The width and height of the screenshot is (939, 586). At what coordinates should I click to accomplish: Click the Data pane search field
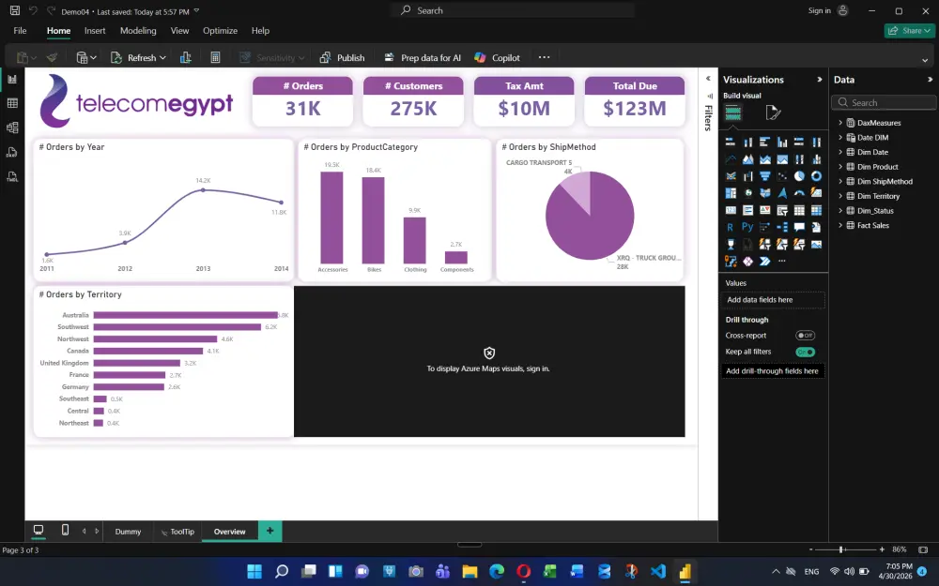pyautogui.click(x=884, y=102)
